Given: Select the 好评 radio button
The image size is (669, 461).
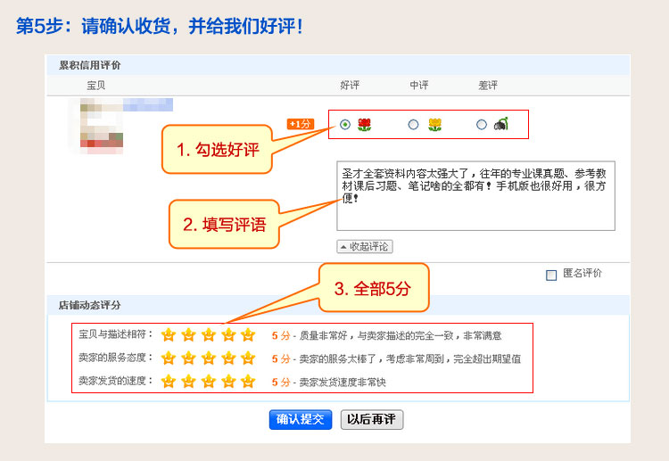Looking at the screenshot, I should [x=345, y=125].
